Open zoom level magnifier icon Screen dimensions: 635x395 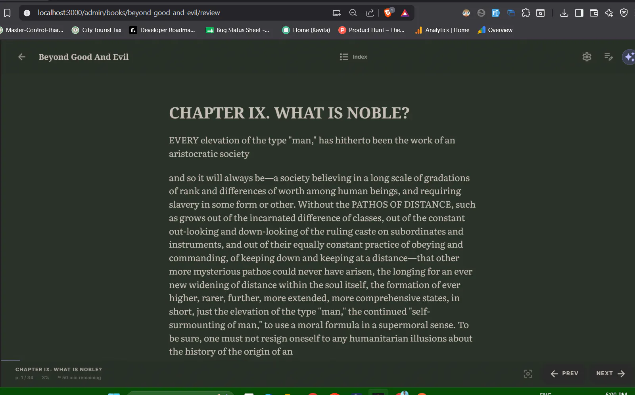point(353,13)
